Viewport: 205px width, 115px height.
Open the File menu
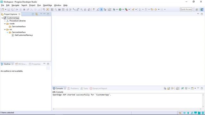3,5
